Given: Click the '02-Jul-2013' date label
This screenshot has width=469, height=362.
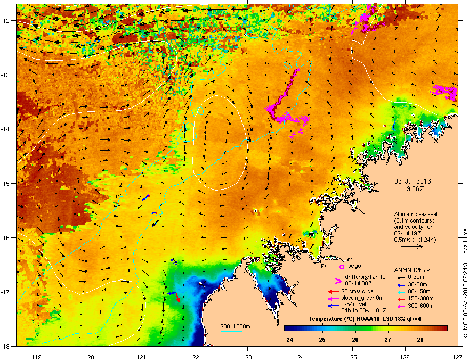Looking at the screenshot, I should click(x=413, y=182).
